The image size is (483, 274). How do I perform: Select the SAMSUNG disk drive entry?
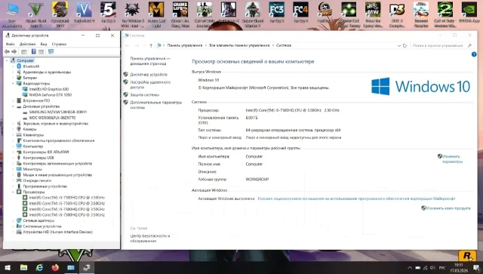(58, 112)
